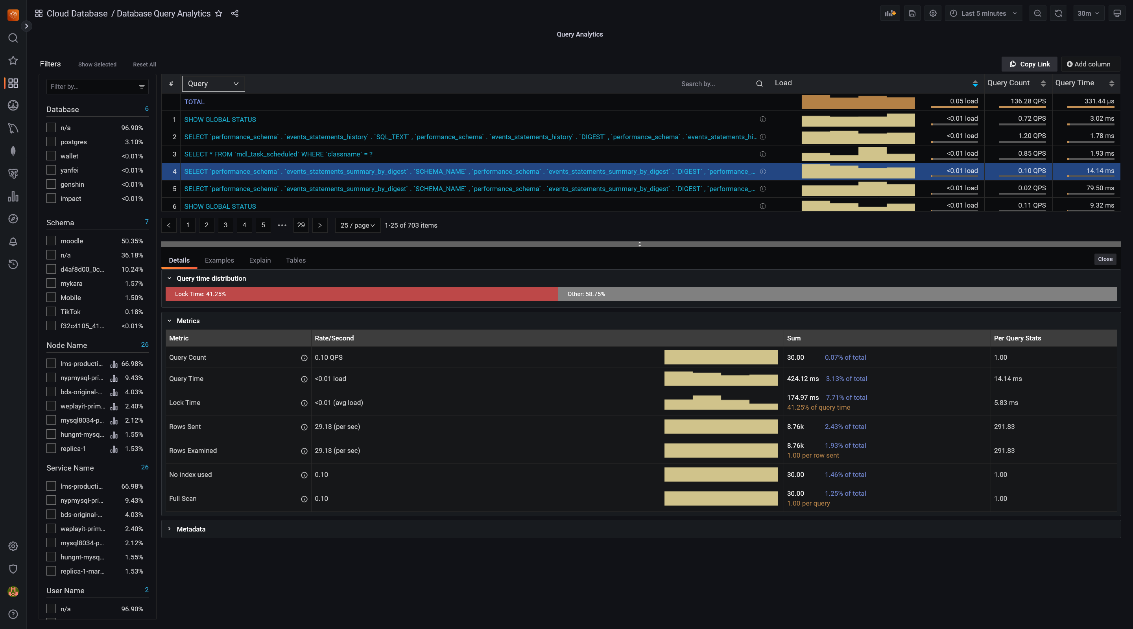The image size is (1133, 629).
Task: Show info for SHOW GLOBAL STATUS row 1
Action: point(763,120)
